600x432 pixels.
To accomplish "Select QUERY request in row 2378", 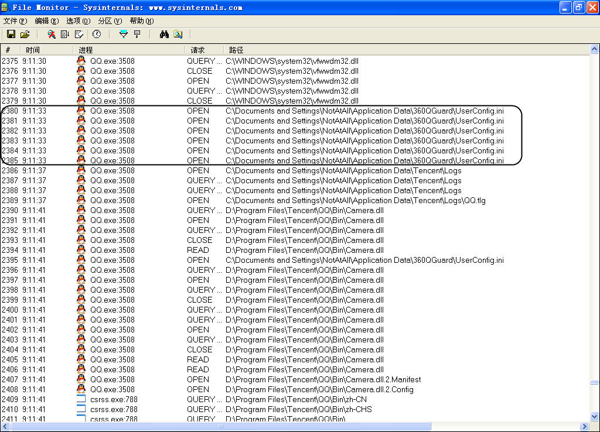I will point(204,91).
